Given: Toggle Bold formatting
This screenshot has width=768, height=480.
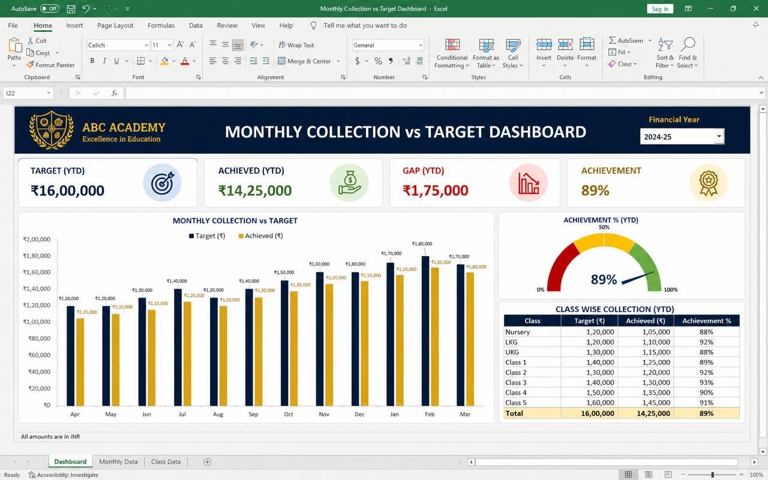Looking at the screenshot, I should point(92,61).
